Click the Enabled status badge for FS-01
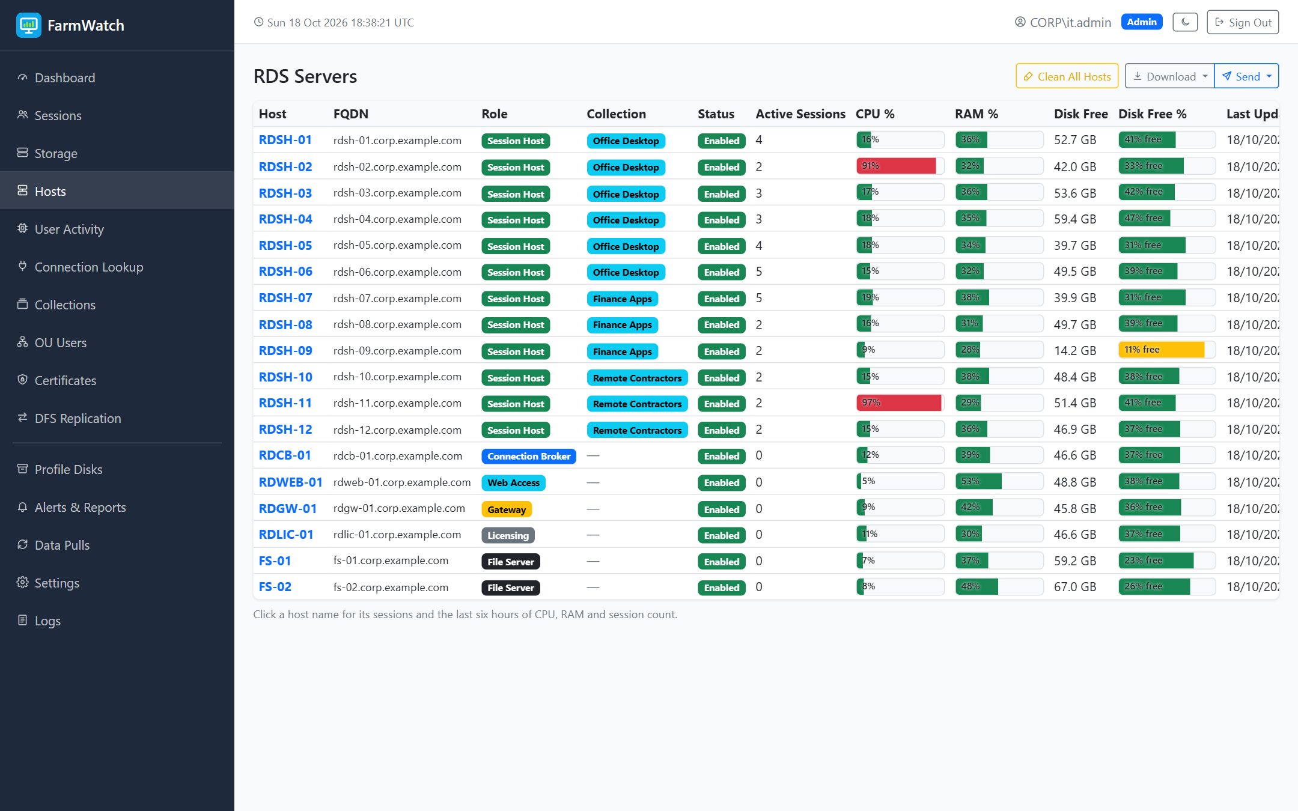 pyautogui.click(x=721, y=562)
